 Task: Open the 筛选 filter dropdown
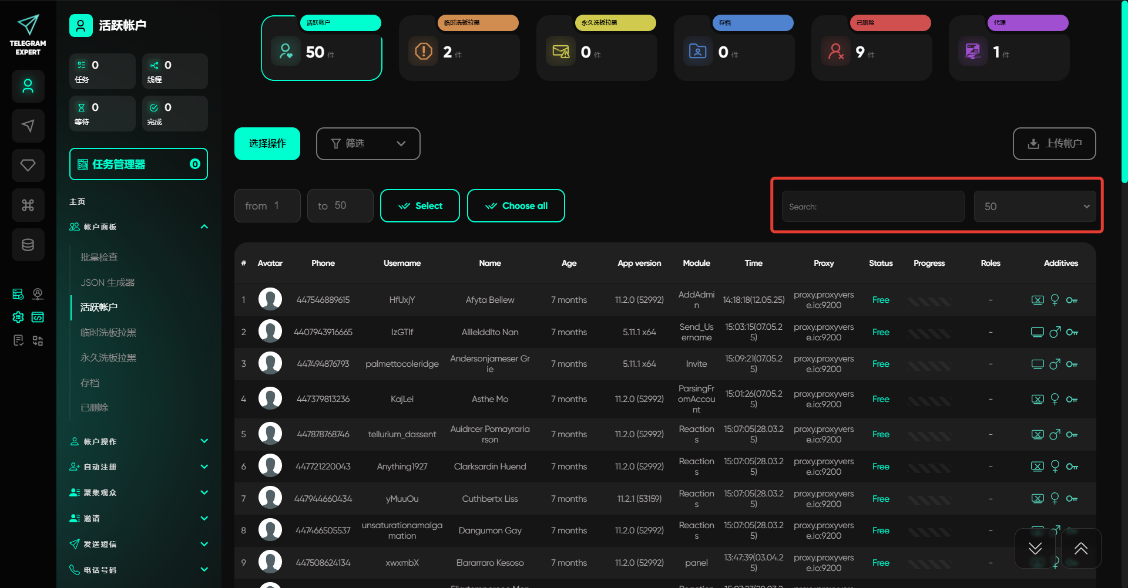tap(368, 144)
